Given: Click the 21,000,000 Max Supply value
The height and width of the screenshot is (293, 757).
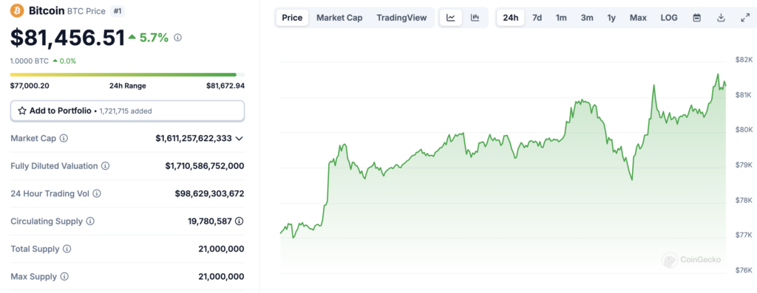Looking at the screenshot, I should coord(221,277).
